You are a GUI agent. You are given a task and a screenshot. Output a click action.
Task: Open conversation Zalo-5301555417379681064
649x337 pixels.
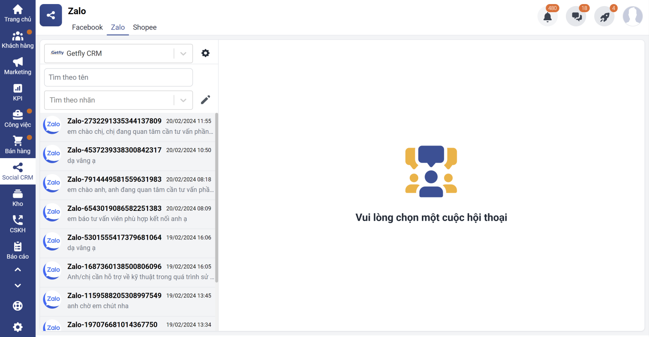click(x=128, y=243)
